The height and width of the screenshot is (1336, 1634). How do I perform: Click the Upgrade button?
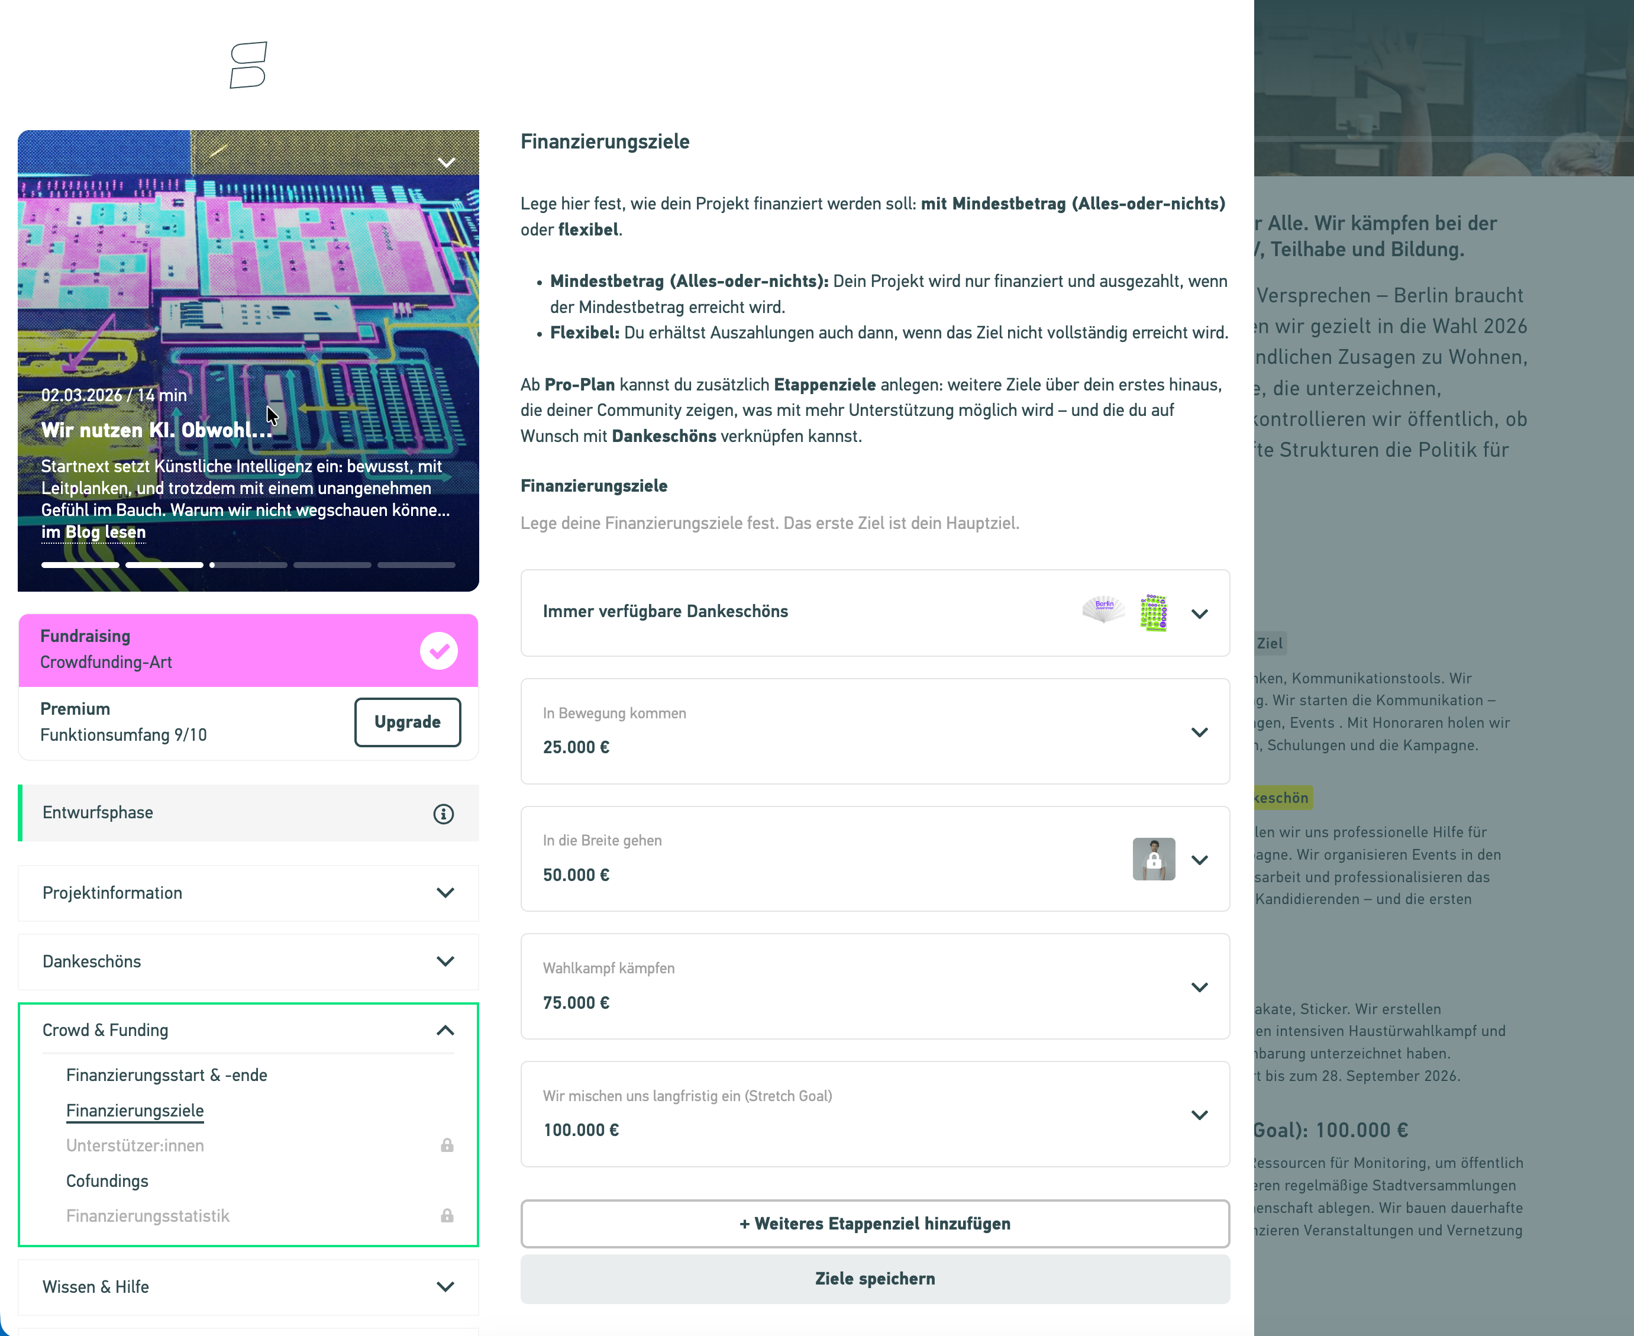[x=408, y=722]
